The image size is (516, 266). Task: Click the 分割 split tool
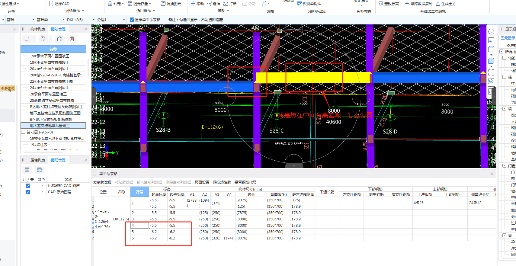(249, 4)
